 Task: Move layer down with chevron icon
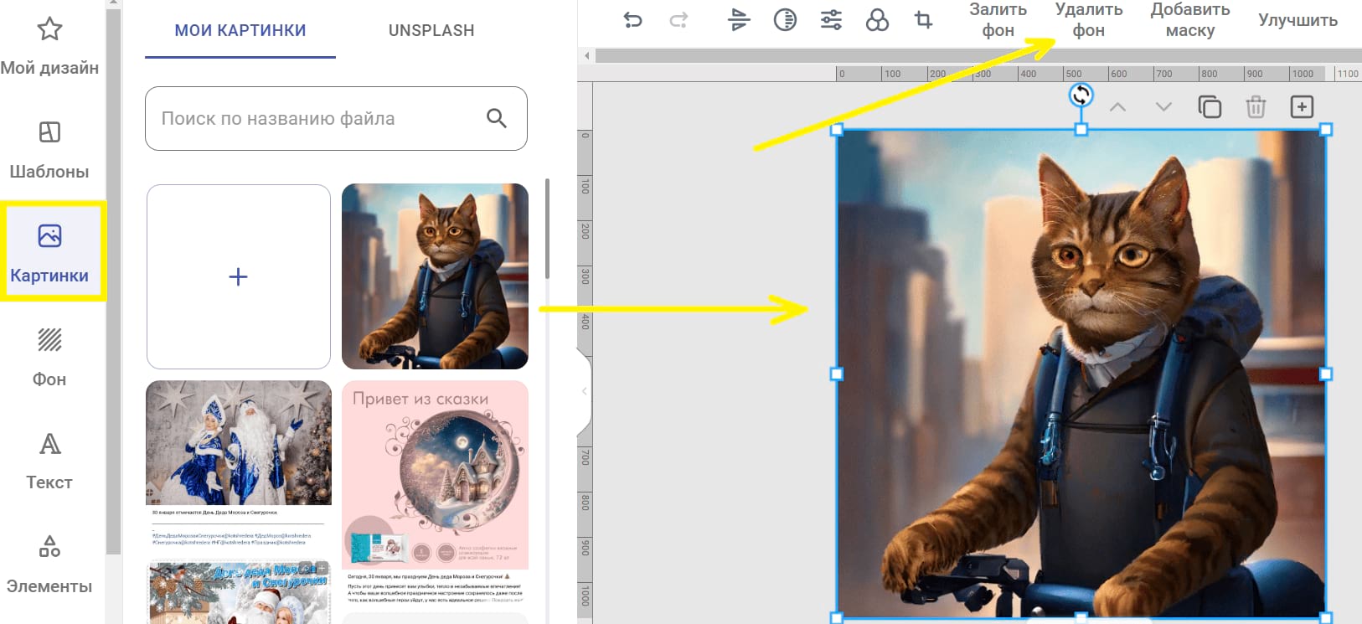[1163, 107]
